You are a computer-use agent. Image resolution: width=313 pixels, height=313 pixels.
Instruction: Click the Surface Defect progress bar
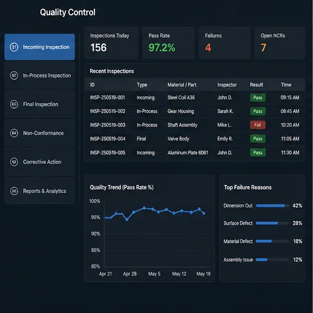tap(273, 223)
